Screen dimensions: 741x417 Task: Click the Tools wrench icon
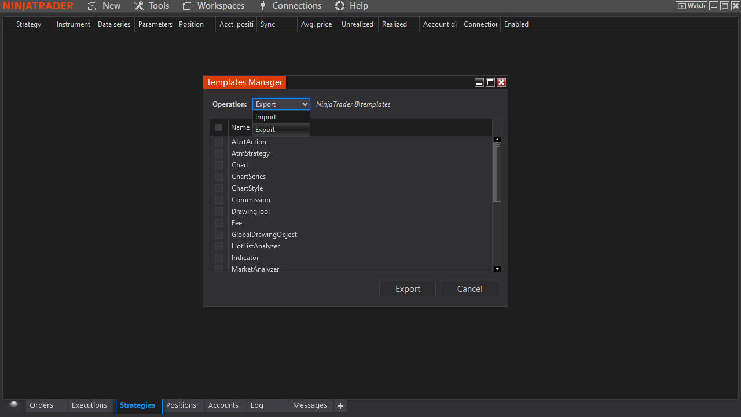click(139, 6)
